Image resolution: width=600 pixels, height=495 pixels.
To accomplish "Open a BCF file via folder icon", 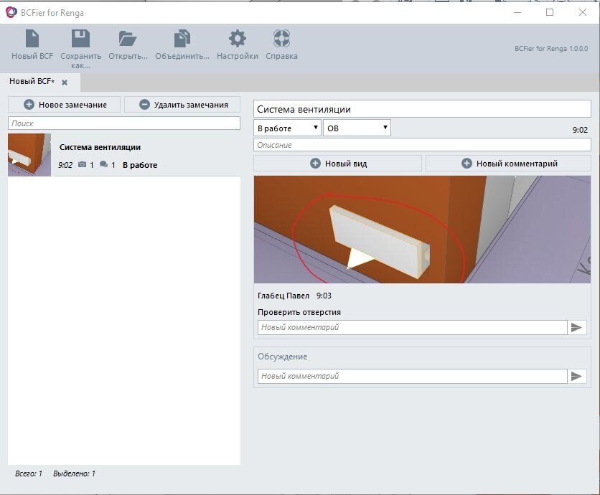I will click(x=128, y=39).
